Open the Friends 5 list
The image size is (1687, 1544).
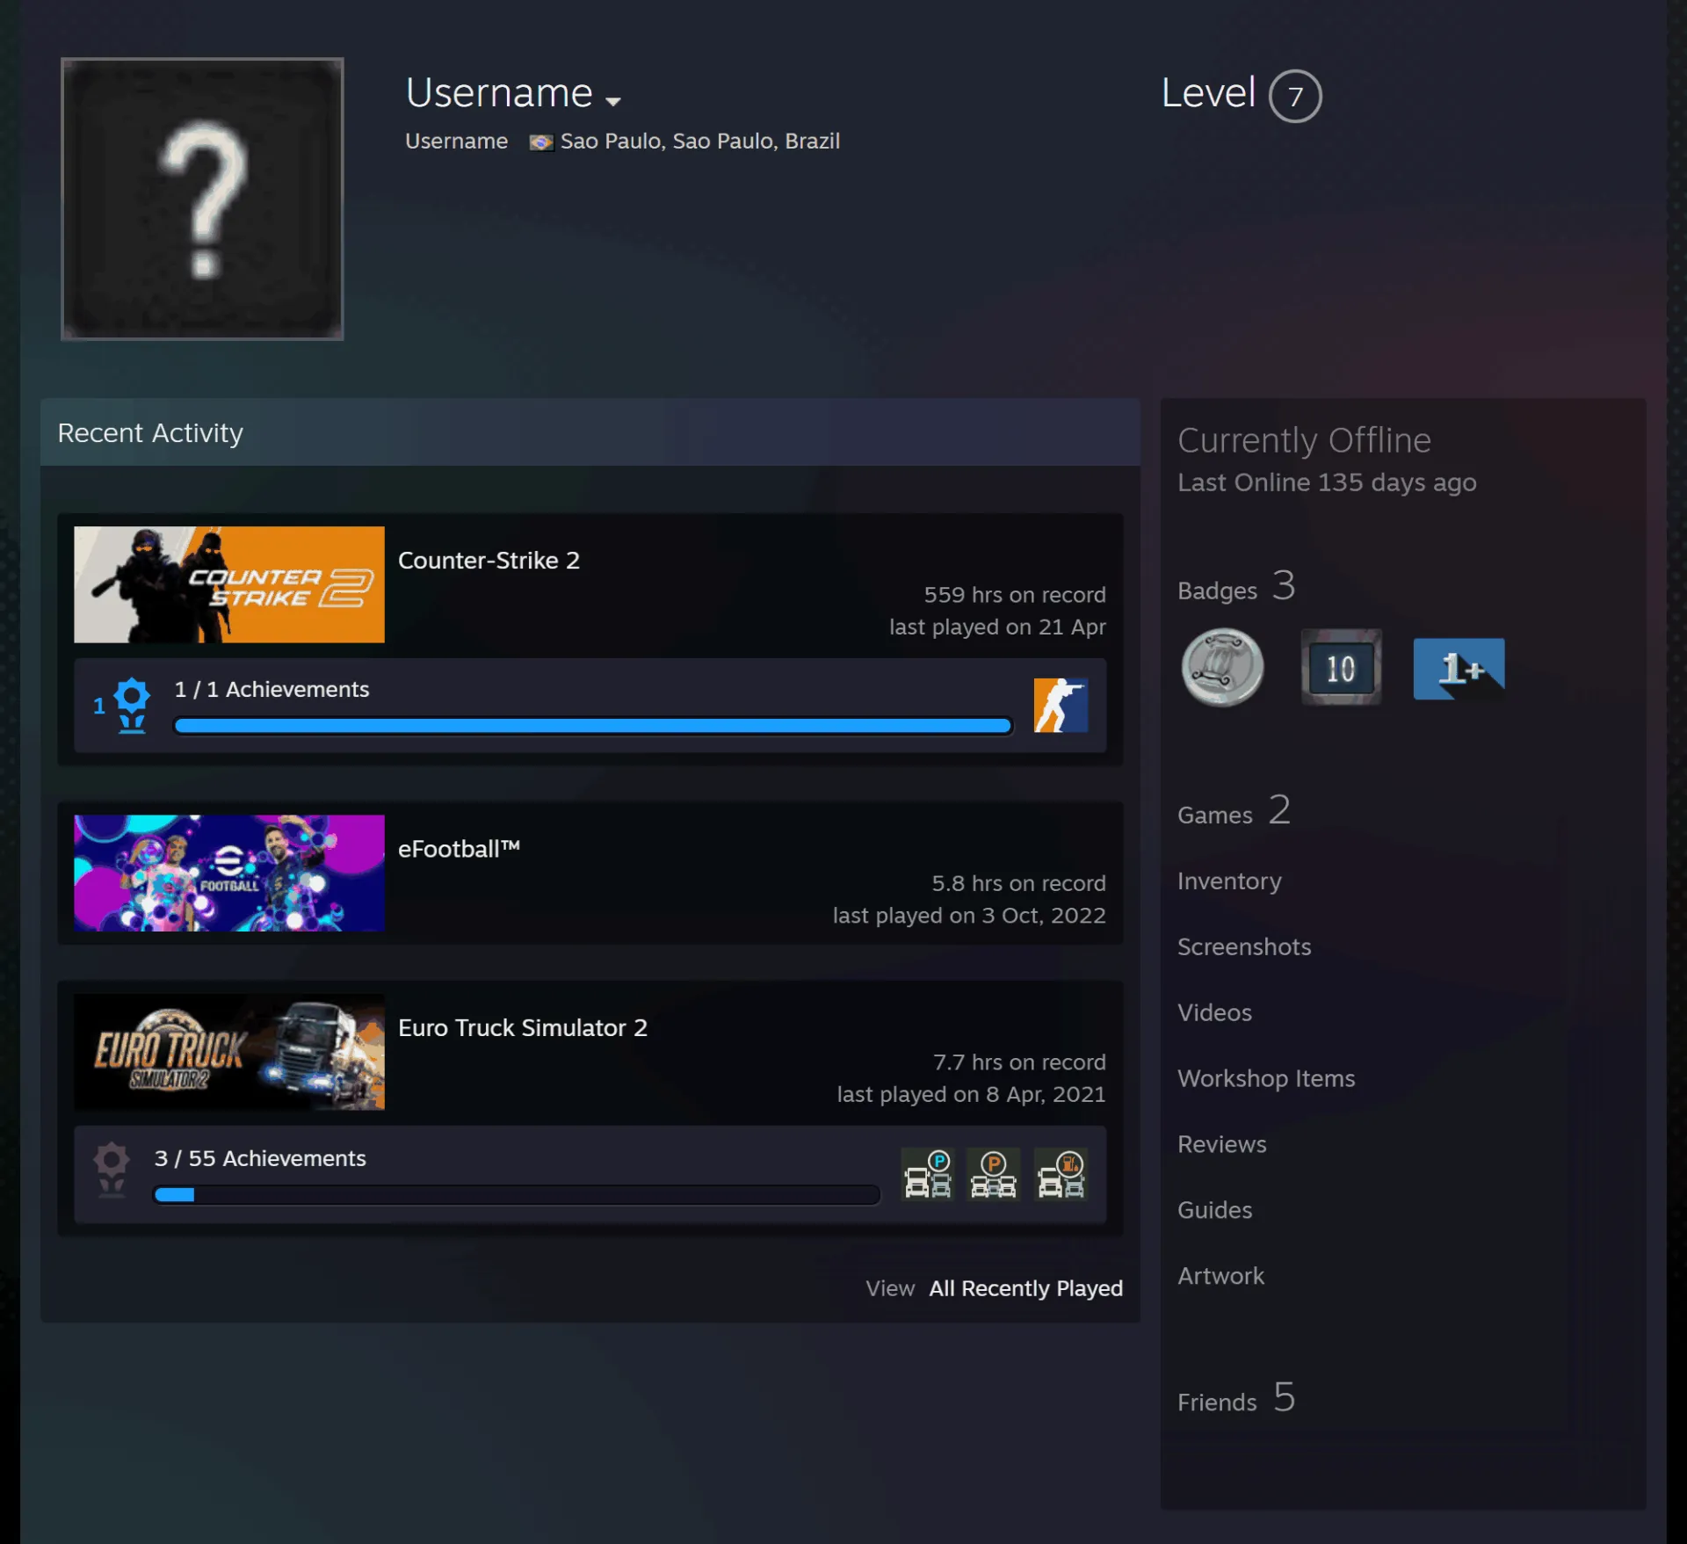pyautogui.click(x=1236, y=1398)
